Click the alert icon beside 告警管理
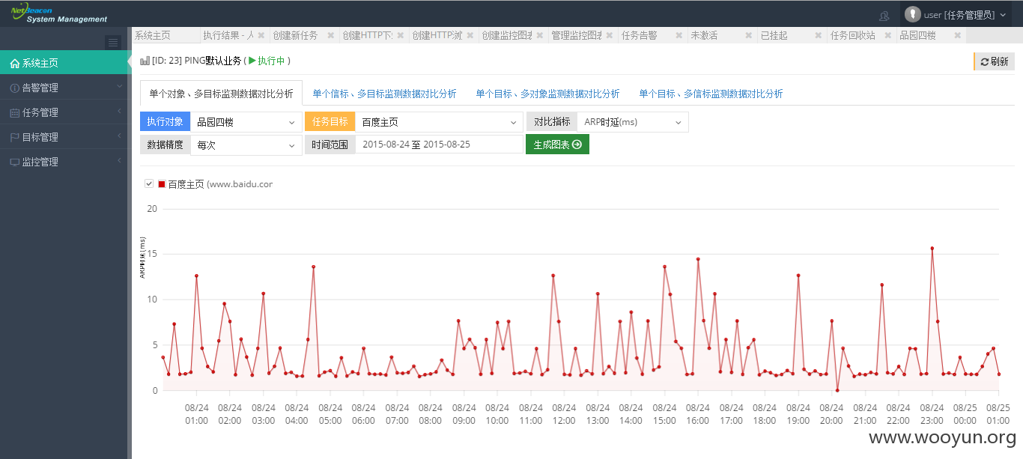The image size is (1023, 459). [x=14, y=88]
